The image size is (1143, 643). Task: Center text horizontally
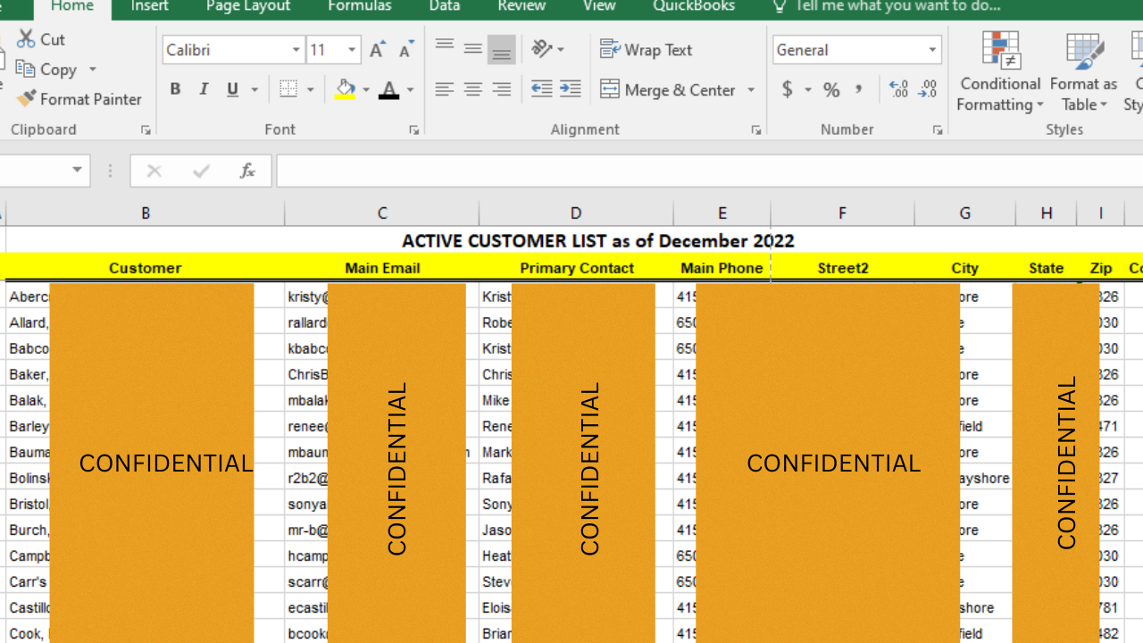[473, 89]
